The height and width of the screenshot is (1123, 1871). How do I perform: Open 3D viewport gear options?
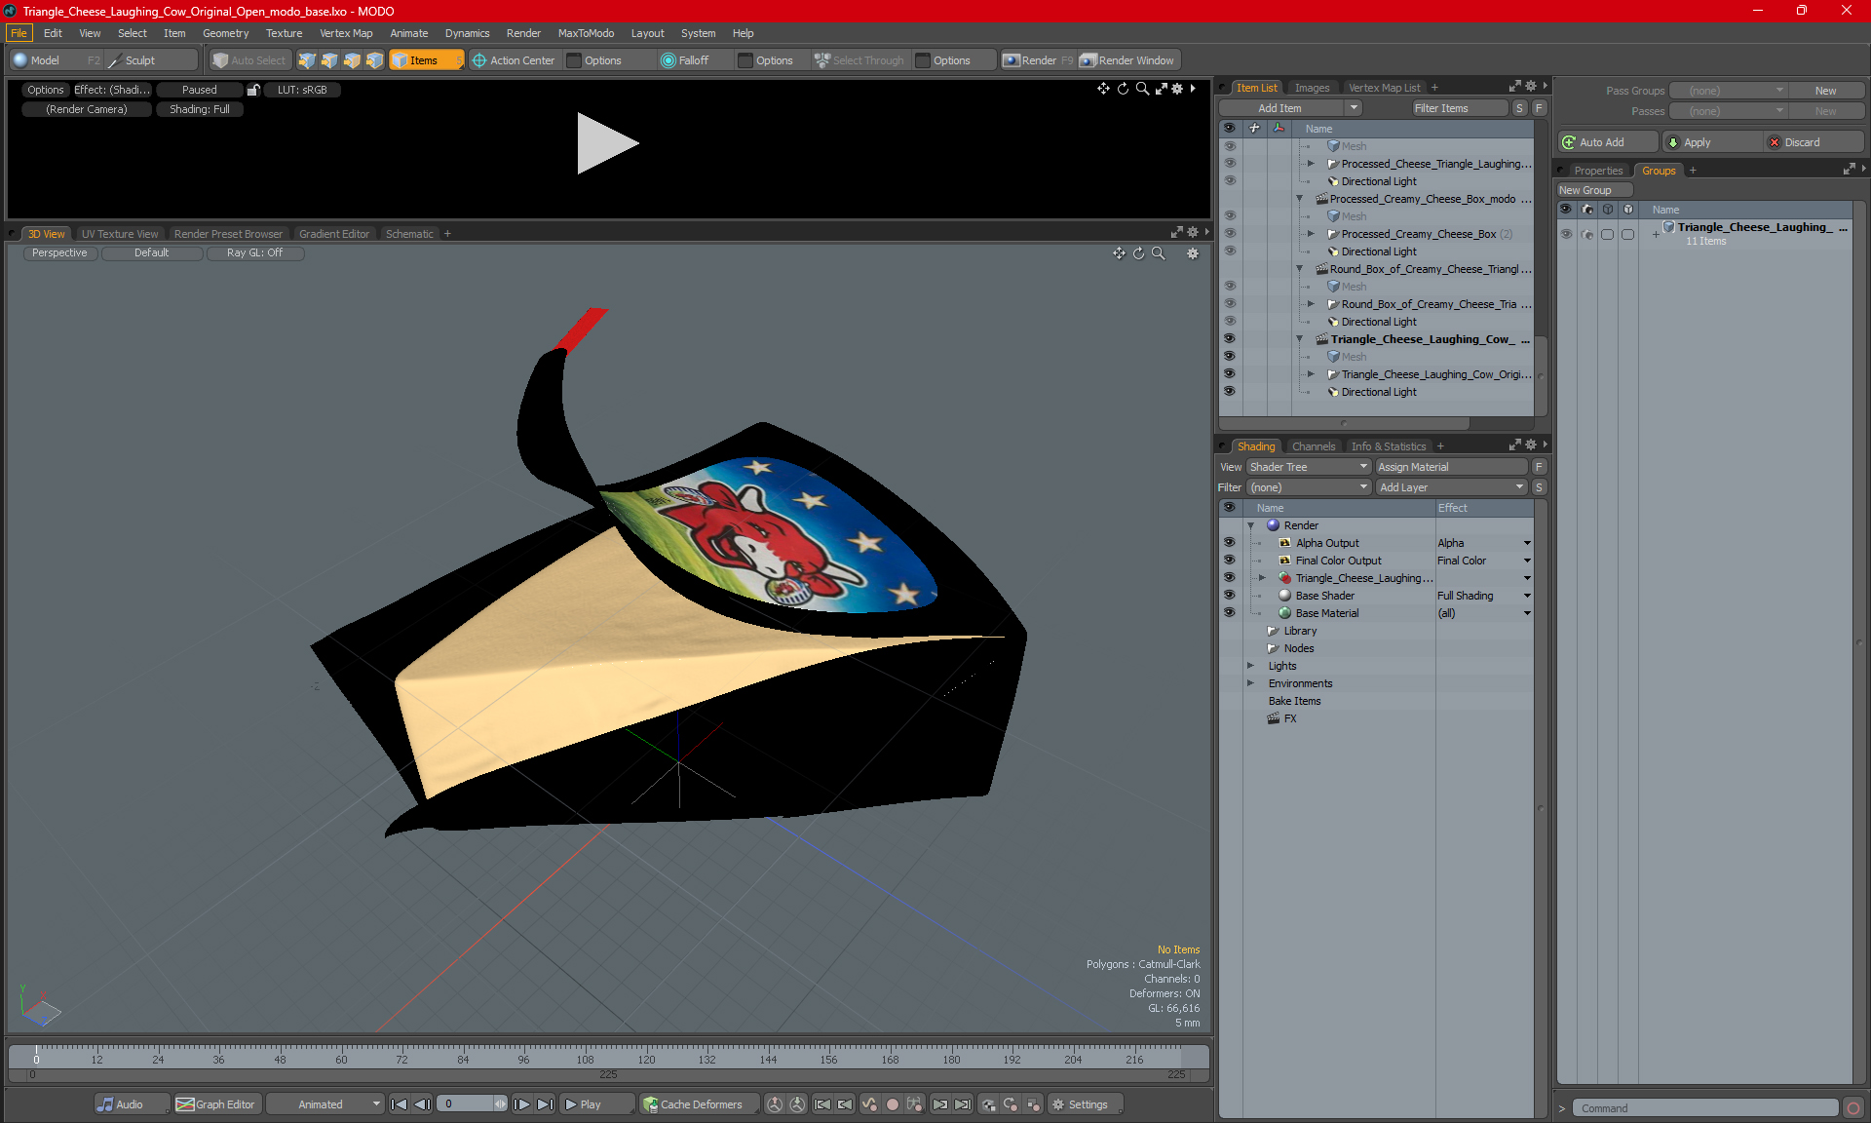[x=1193, y=253]
